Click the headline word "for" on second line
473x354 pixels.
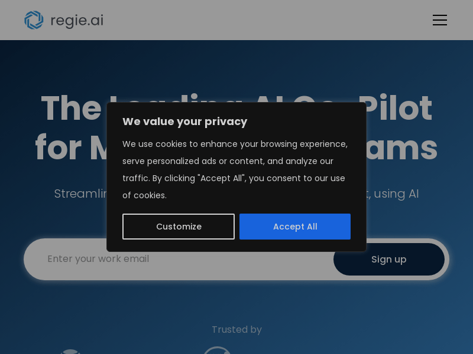58,147
